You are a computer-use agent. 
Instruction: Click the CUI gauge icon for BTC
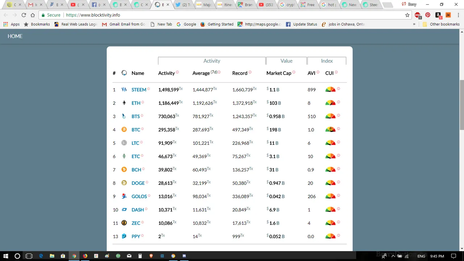pyautogui.click(x=330, y=129)
